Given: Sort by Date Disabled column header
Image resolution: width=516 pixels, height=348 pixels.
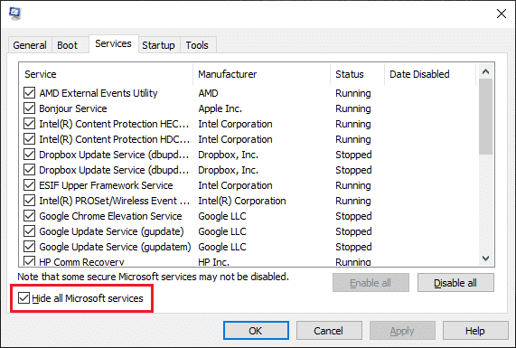Looking at the screenshot, I should pos(430,74).
